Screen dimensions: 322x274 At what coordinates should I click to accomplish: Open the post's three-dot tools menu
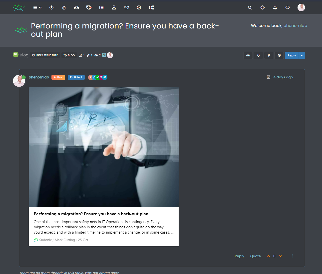[293, 256]
